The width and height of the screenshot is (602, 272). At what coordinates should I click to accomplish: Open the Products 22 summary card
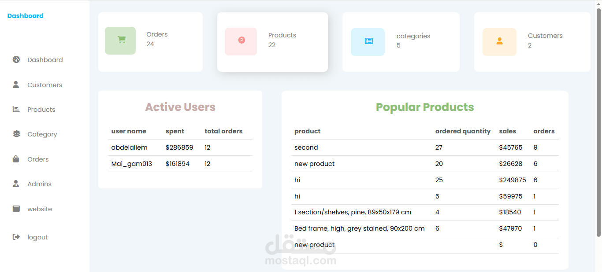272,42
